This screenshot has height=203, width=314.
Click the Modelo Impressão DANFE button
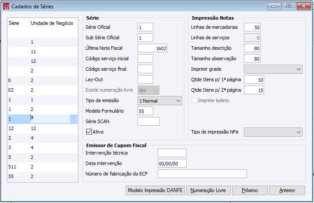point(155,190)
